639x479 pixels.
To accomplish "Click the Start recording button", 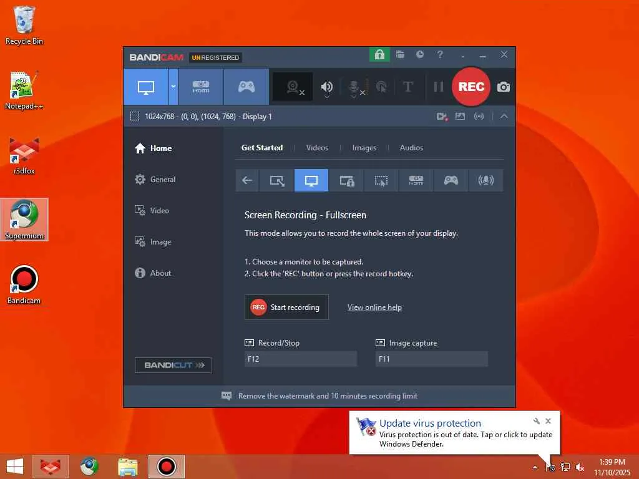I will pos(286,307).
